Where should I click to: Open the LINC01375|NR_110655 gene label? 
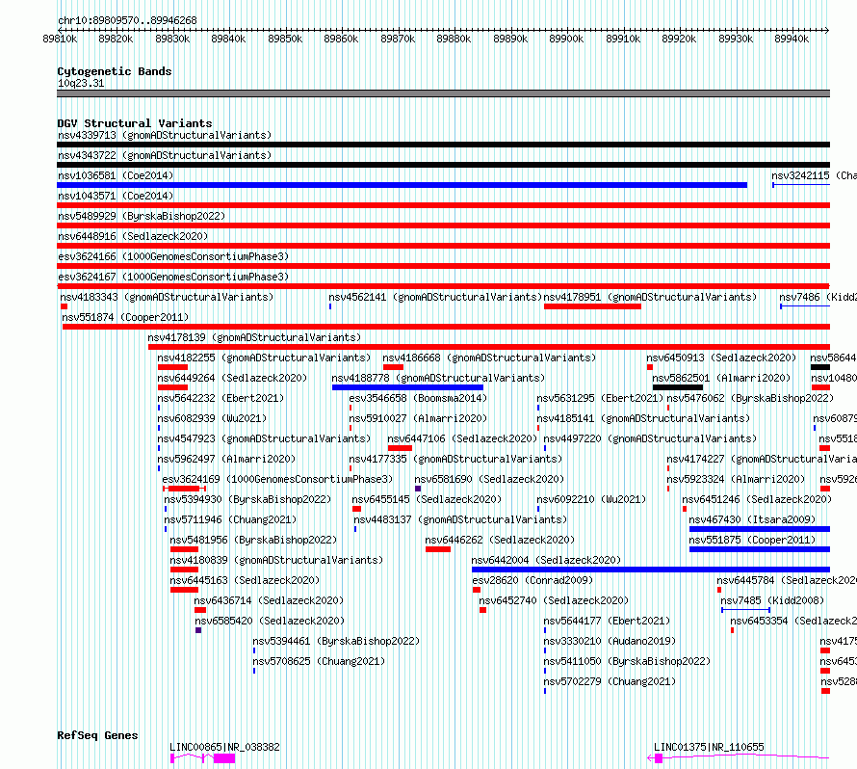(709, 747)
